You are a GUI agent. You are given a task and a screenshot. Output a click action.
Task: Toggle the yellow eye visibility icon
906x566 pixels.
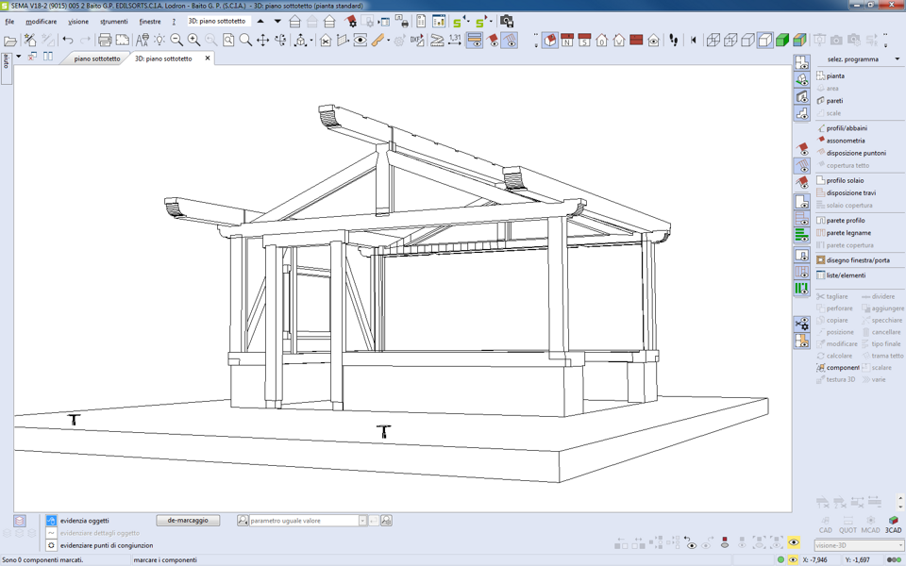click(794, 543)
